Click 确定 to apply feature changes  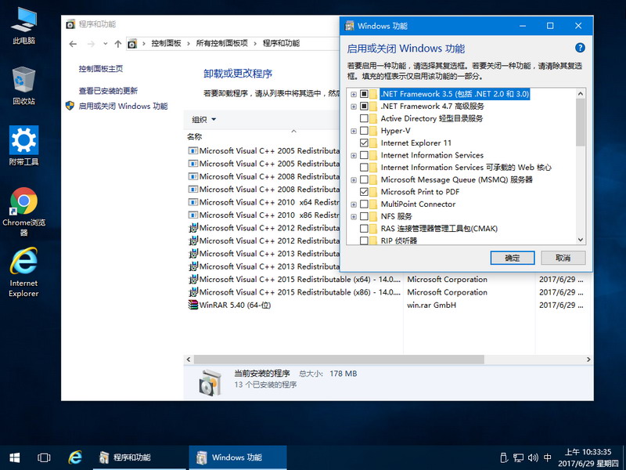click(x=513, y=258)
